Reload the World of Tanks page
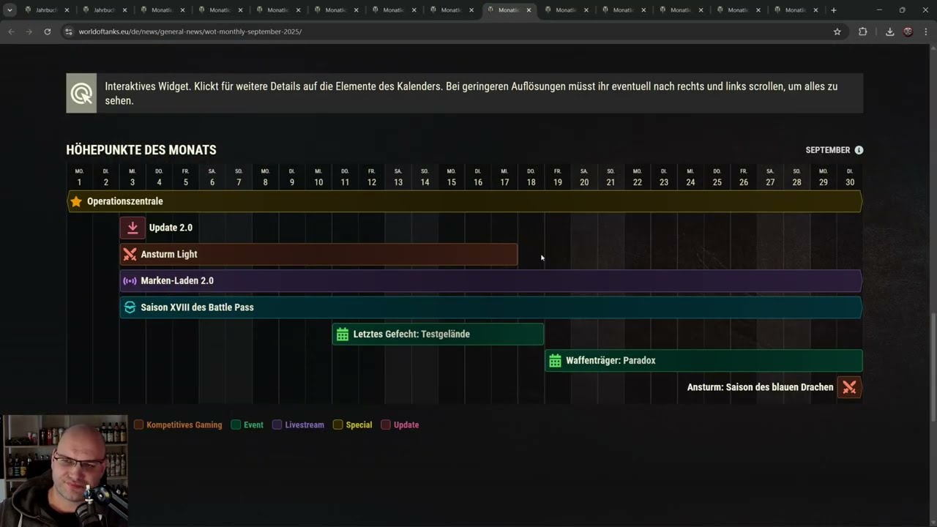 click(x=48, y=31)
